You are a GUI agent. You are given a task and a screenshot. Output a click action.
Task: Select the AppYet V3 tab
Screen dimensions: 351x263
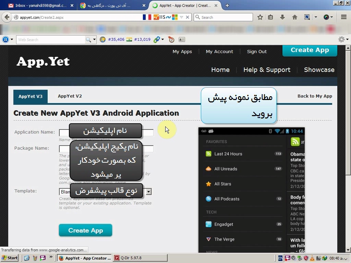[x=31, y=96]
